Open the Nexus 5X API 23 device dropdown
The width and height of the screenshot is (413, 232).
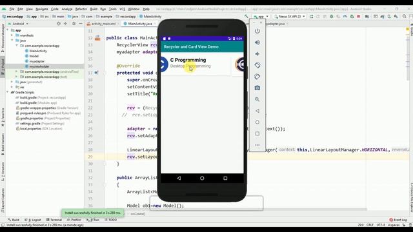click(x=290, y=16)
